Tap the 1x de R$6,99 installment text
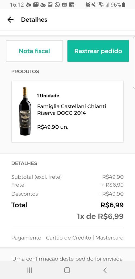The image size is (135, 279). click(100, 216)
